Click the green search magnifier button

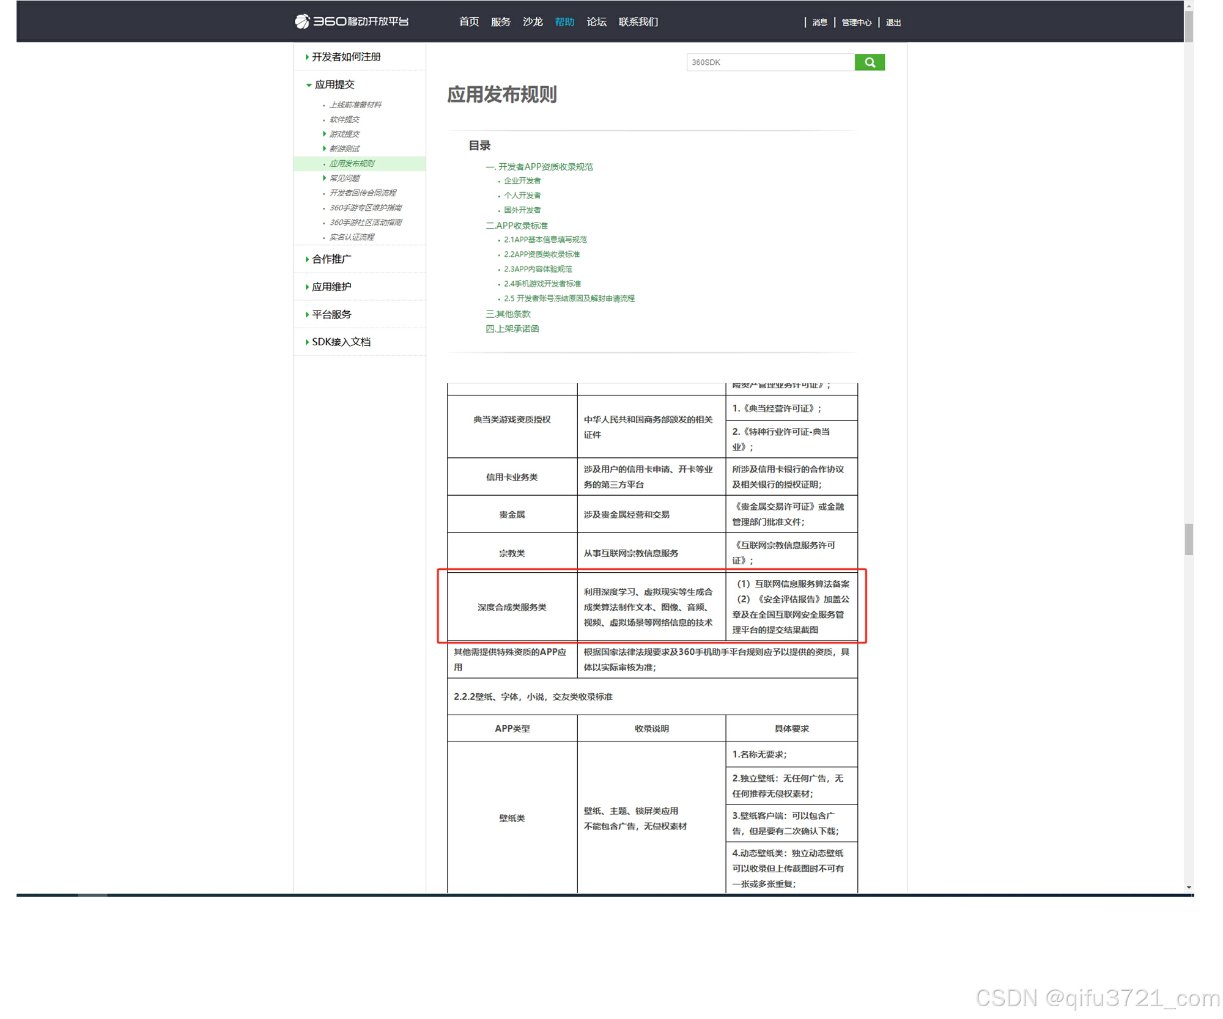[x=869, y=62]
